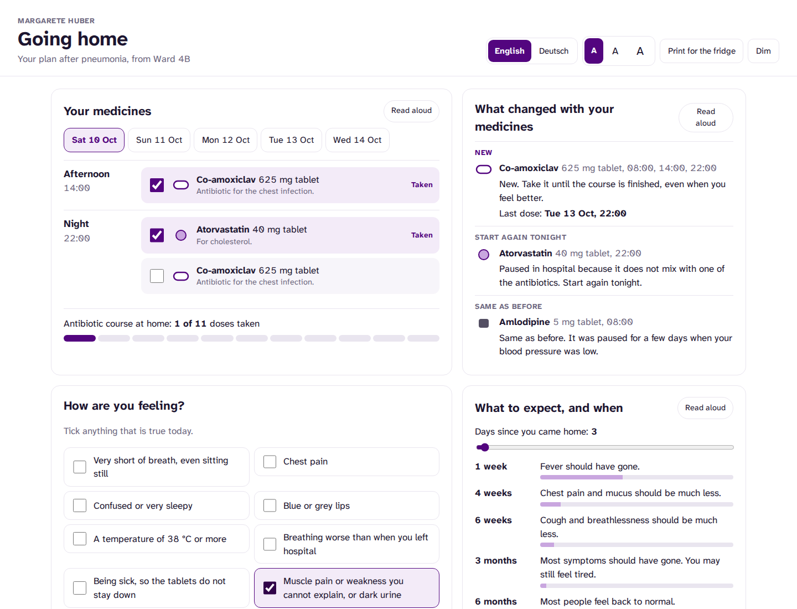The width and height of the screenshot is (797, 609).
Task: Switch language to Deutsch
Action: tap(553, 51)
